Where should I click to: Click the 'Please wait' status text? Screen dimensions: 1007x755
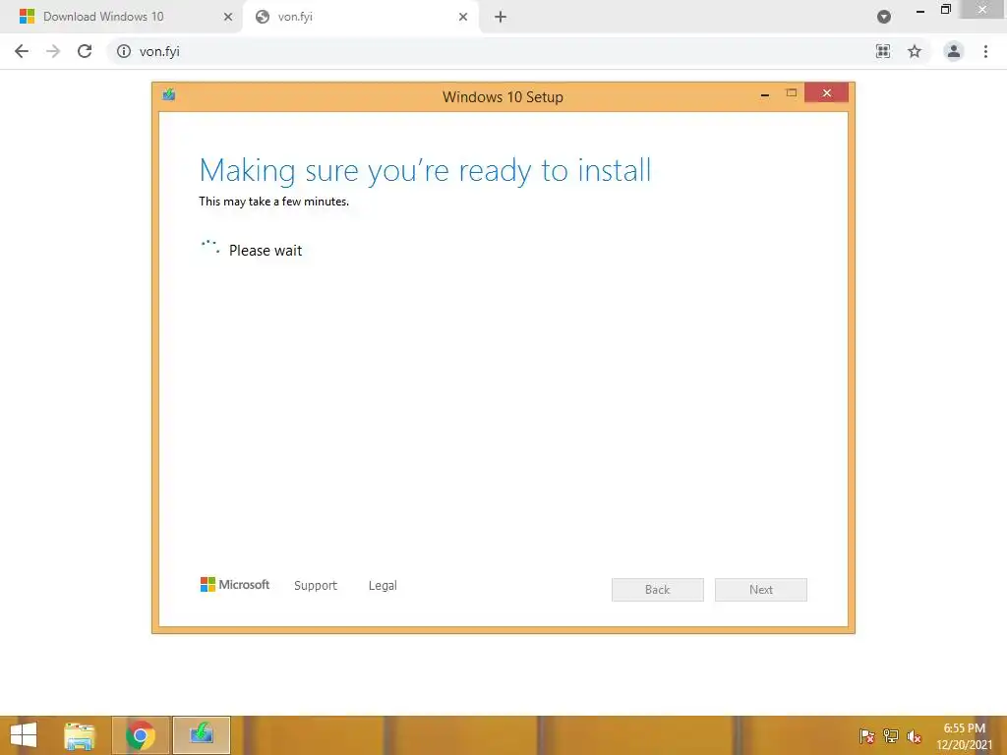tap(266, 251)
